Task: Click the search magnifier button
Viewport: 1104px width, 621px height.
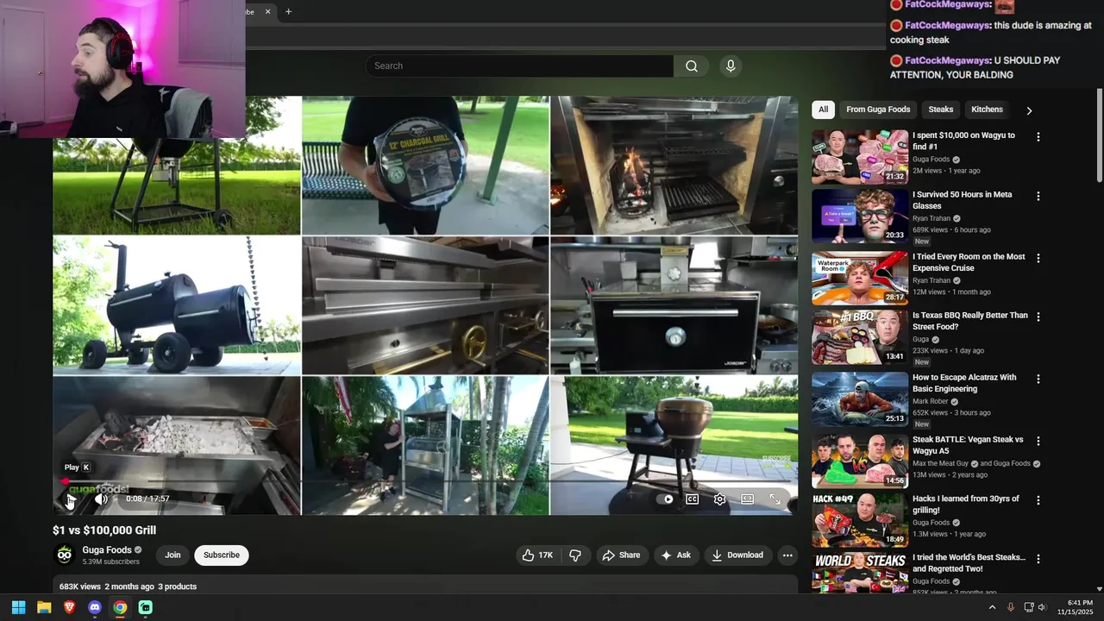Action: (692, 66)
